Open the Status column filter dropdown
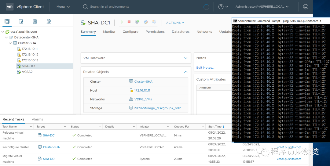The width and height of the screenshot is (330, 166). [x=100, y=127]
